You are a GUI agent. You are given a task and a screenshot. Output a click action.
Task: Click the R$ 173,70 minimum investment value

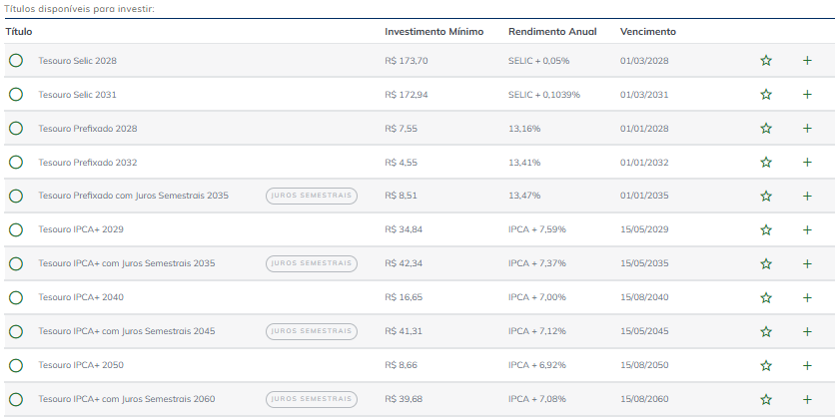coord(407,61)
